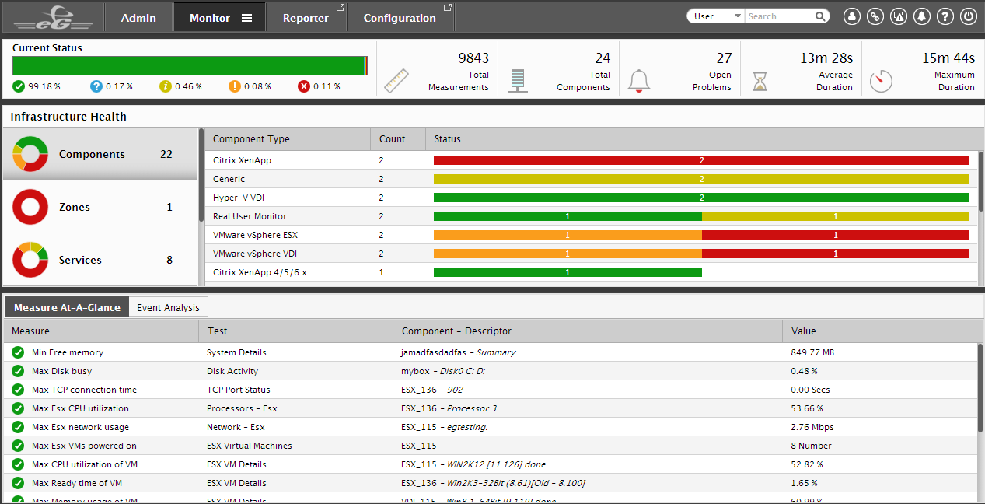Click the '849.77 MB' value cell
Screen dimensions: 985x504
coord(812,352)
